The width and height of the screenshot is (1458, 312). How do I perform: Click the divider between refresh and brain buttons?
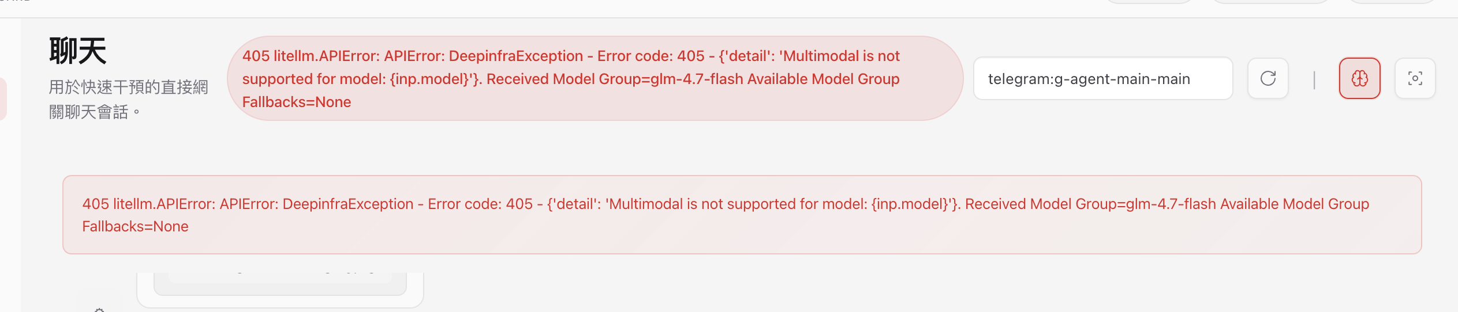pyautogui.click(x=1314, y=79)
